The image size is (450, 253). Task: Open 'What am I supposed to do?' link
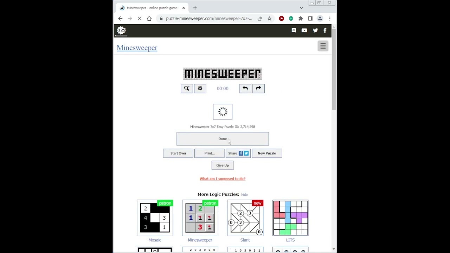tap(223, 179)
